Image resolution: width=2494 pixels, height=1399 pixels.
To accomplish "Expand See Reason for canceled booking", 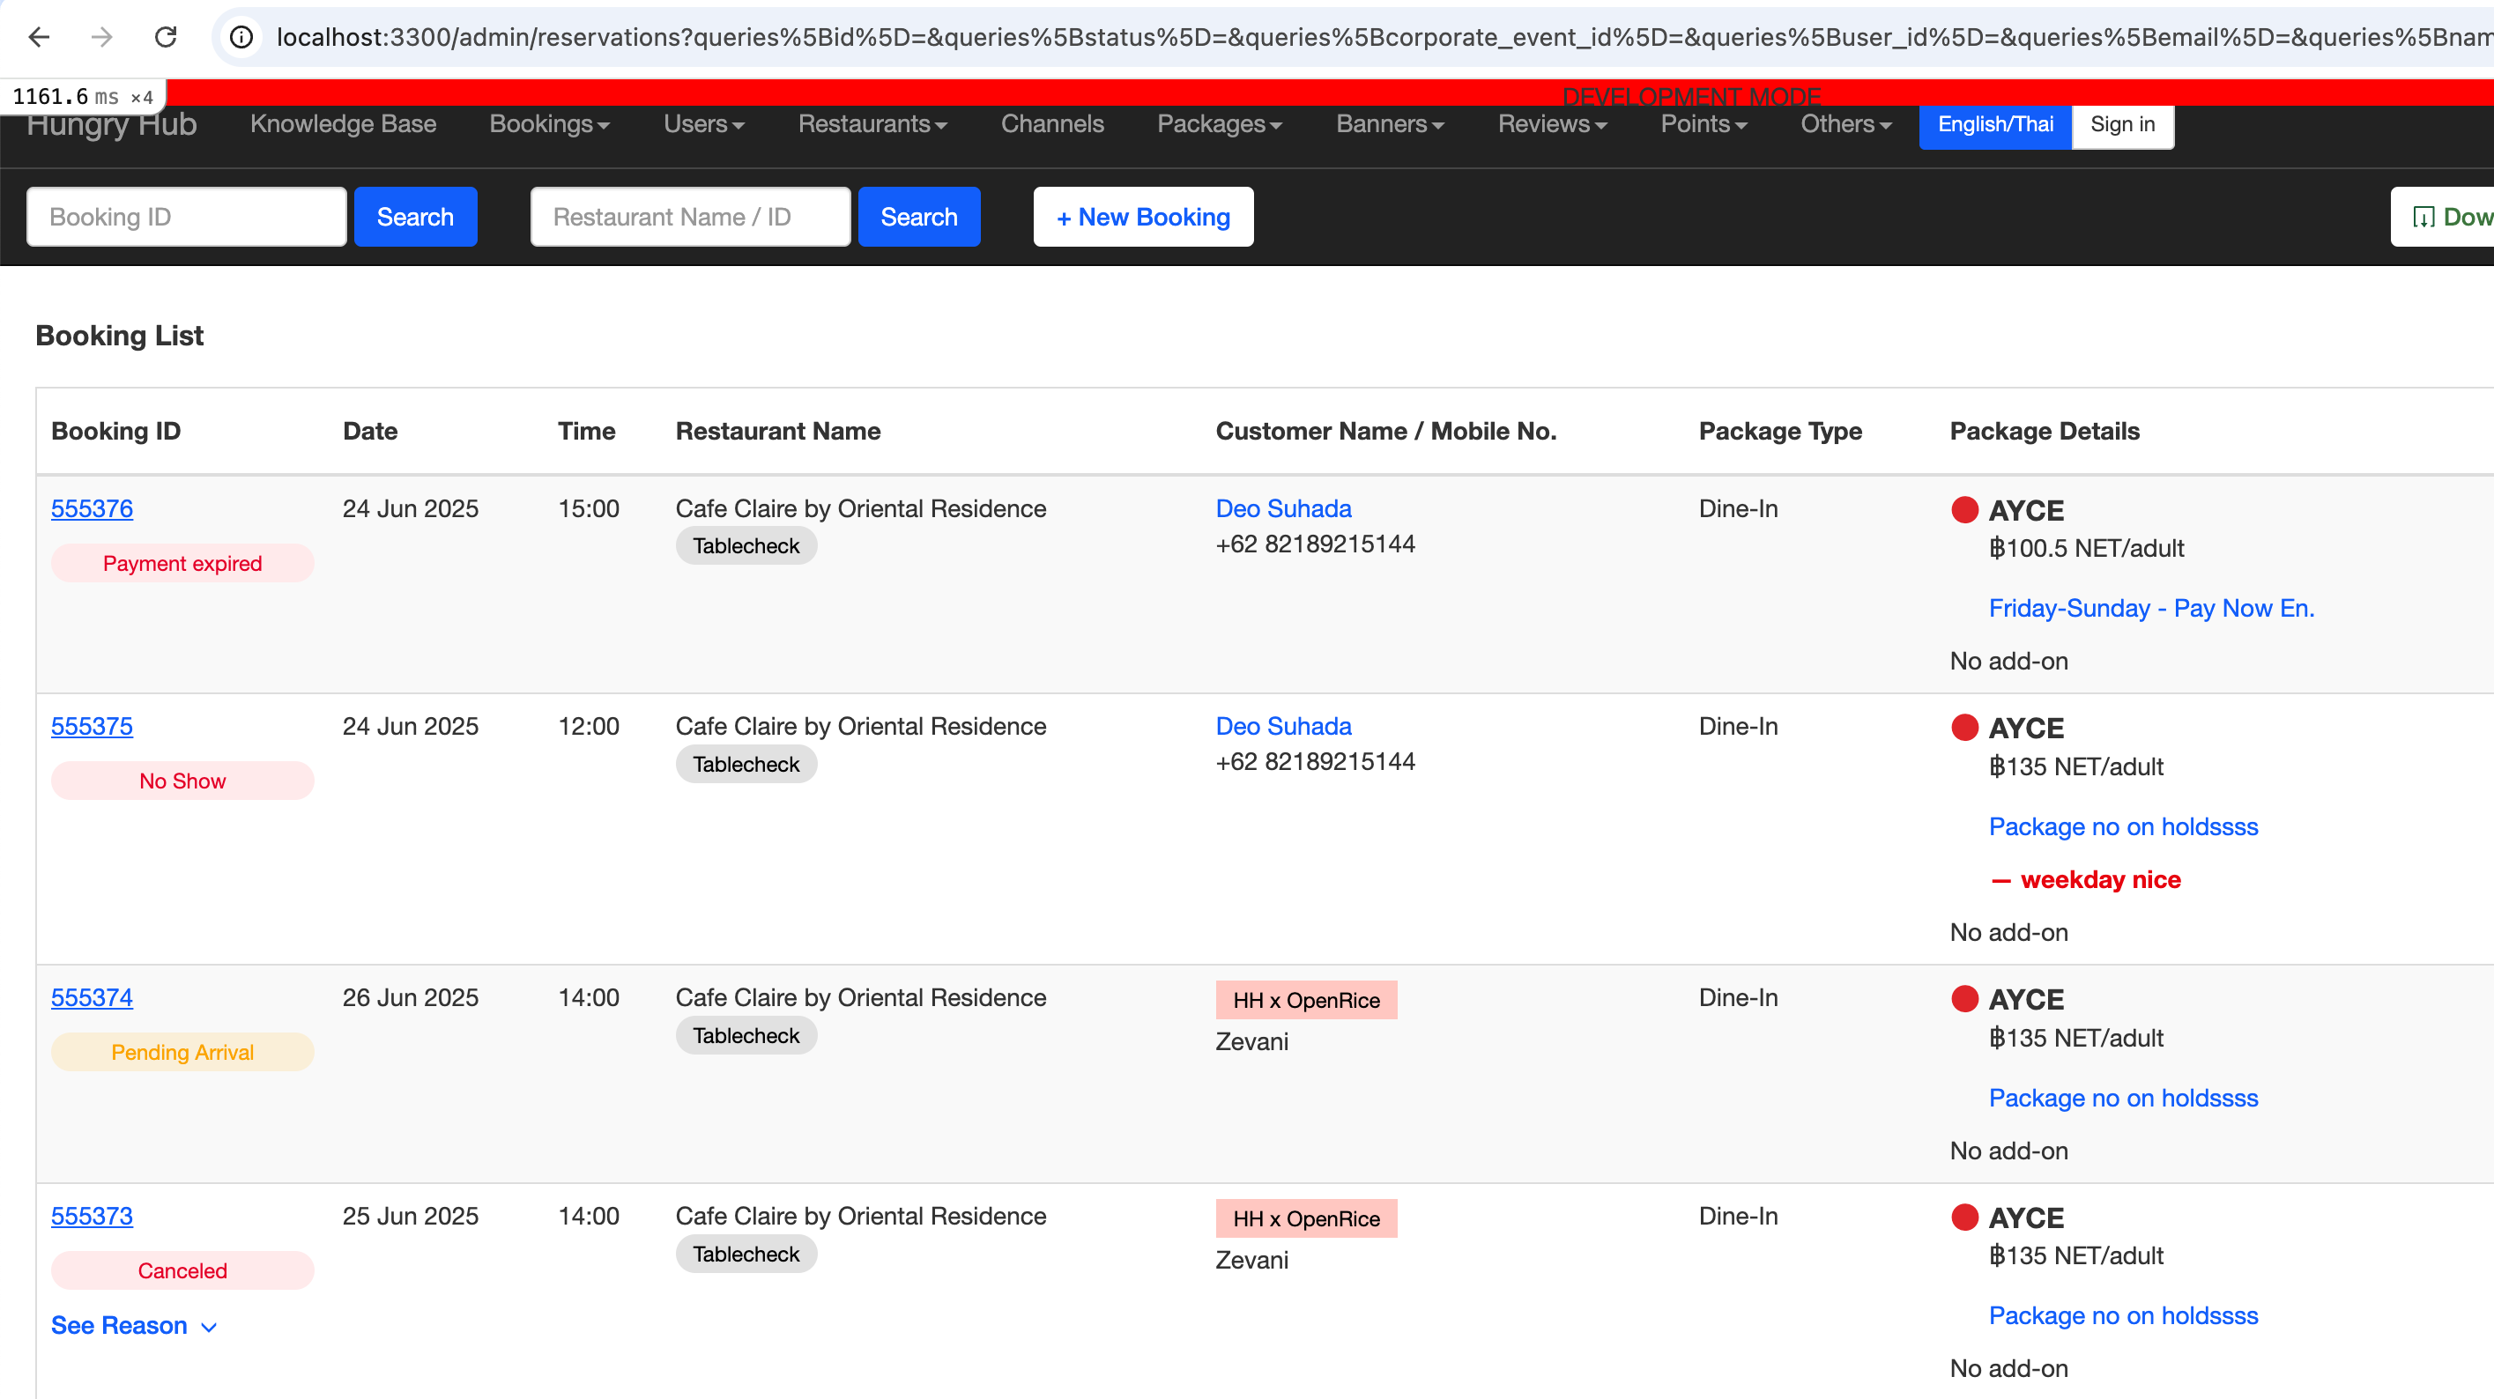I will pyautogui.click(x=134, y=1325).
